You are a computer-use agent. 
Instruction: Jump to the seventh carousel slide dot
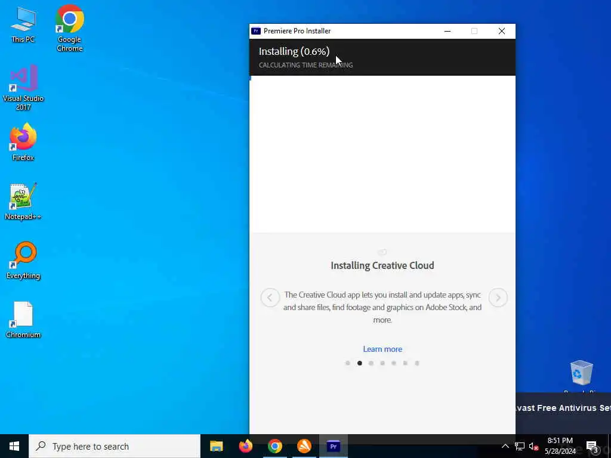click(x=417, y=363)
